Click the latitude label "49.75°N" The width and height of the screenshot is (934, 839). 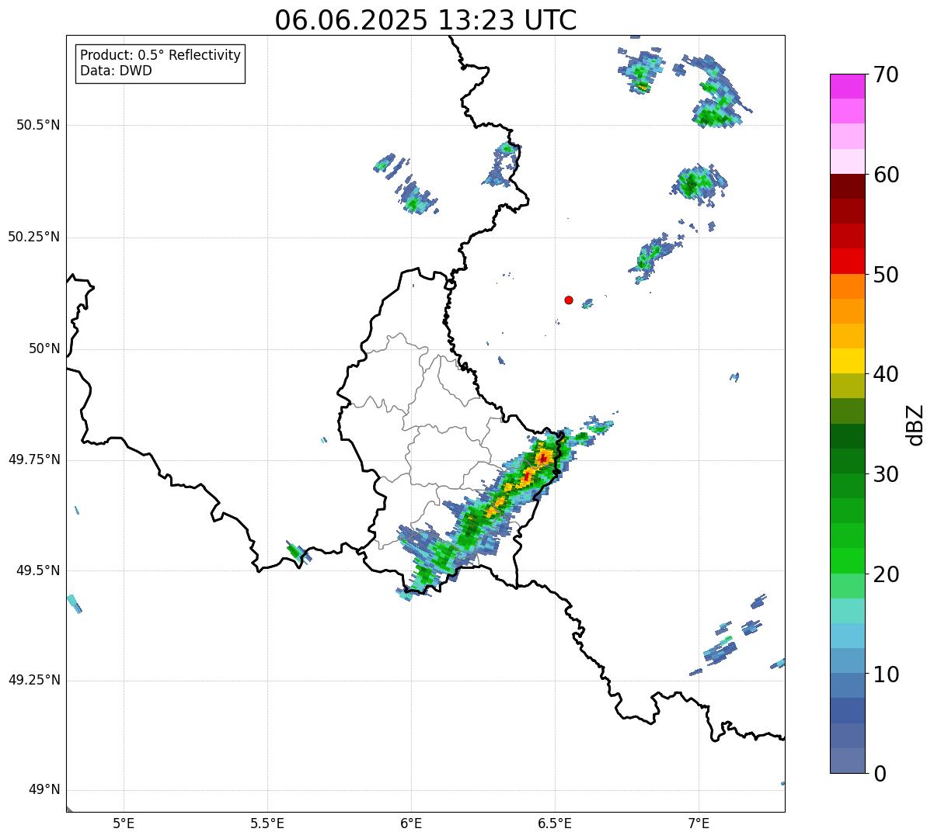pos(34,459)
